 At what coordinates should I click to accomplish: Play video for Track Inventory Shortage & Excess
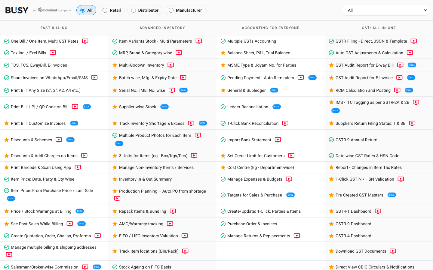click(191, 123)
